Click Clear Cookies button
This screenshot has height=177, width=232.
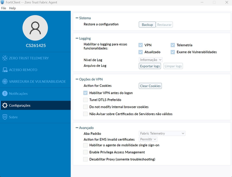[150, 86]
